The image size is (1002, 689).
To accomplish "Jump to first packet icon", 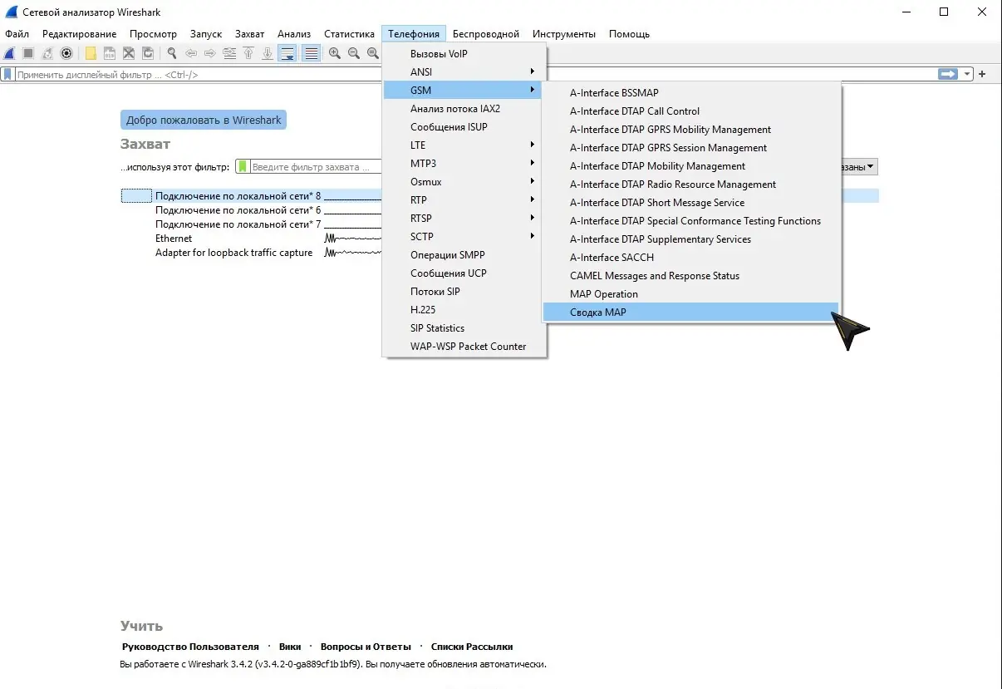I will (x=248, y=53).
